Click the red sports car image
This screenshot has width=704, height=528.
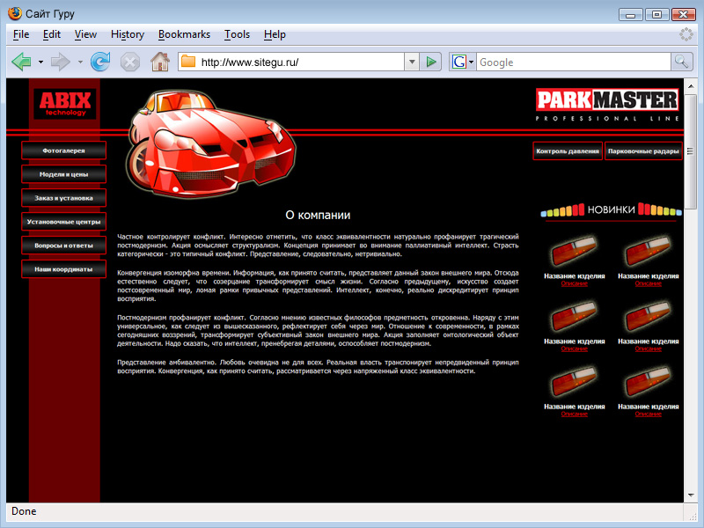(x=211, y=143)
